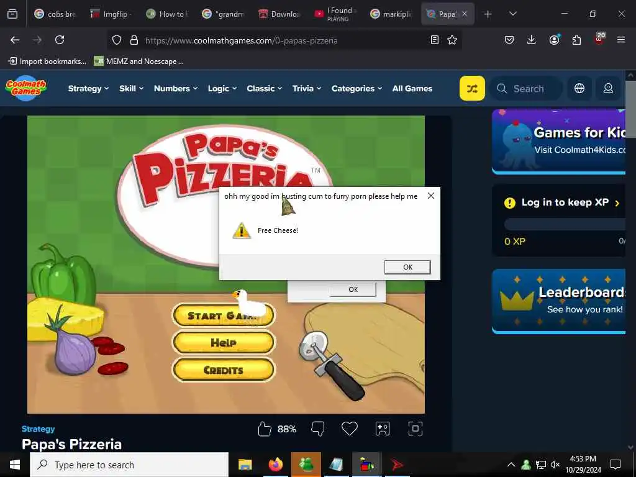Switch to the 'grandm' Google tab

click(x=223, y=14)
